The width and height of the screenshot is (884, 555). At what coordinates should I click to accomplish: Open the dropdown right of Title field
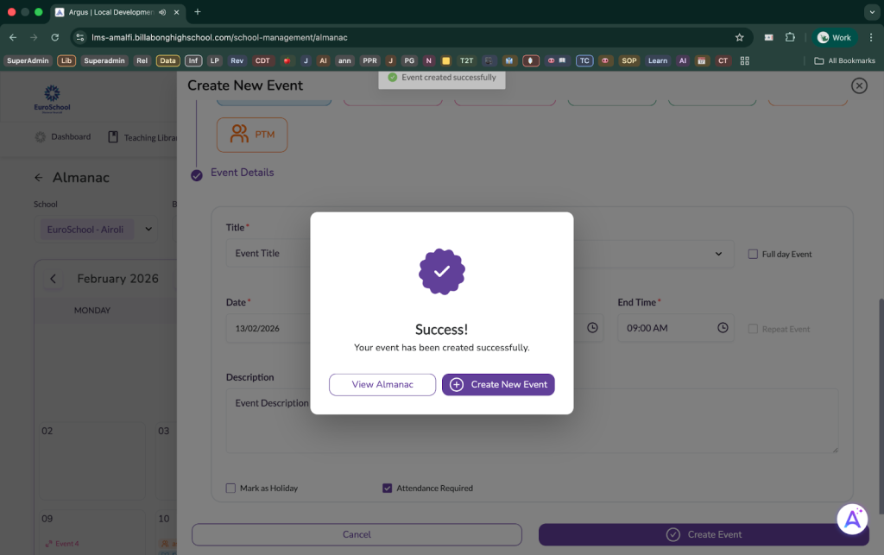(718, 254)
